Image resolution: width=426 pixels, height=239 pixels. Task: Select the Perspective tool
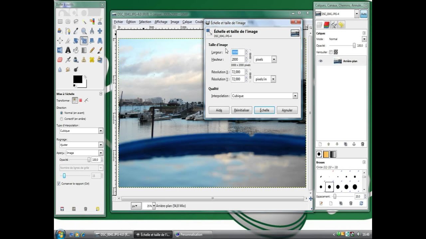pyautogui.click(x=100, y=40)
